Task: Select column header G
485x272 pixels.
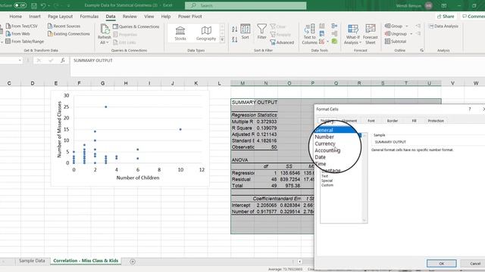Action: pyautogui.click(x=102, y=83)
